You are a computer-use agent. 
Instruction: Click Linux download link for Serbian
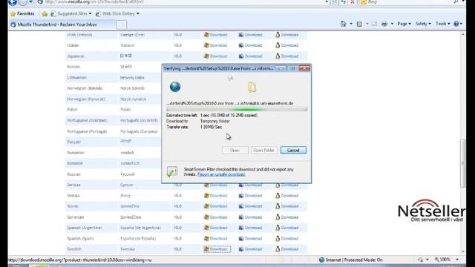click(286, 185)
